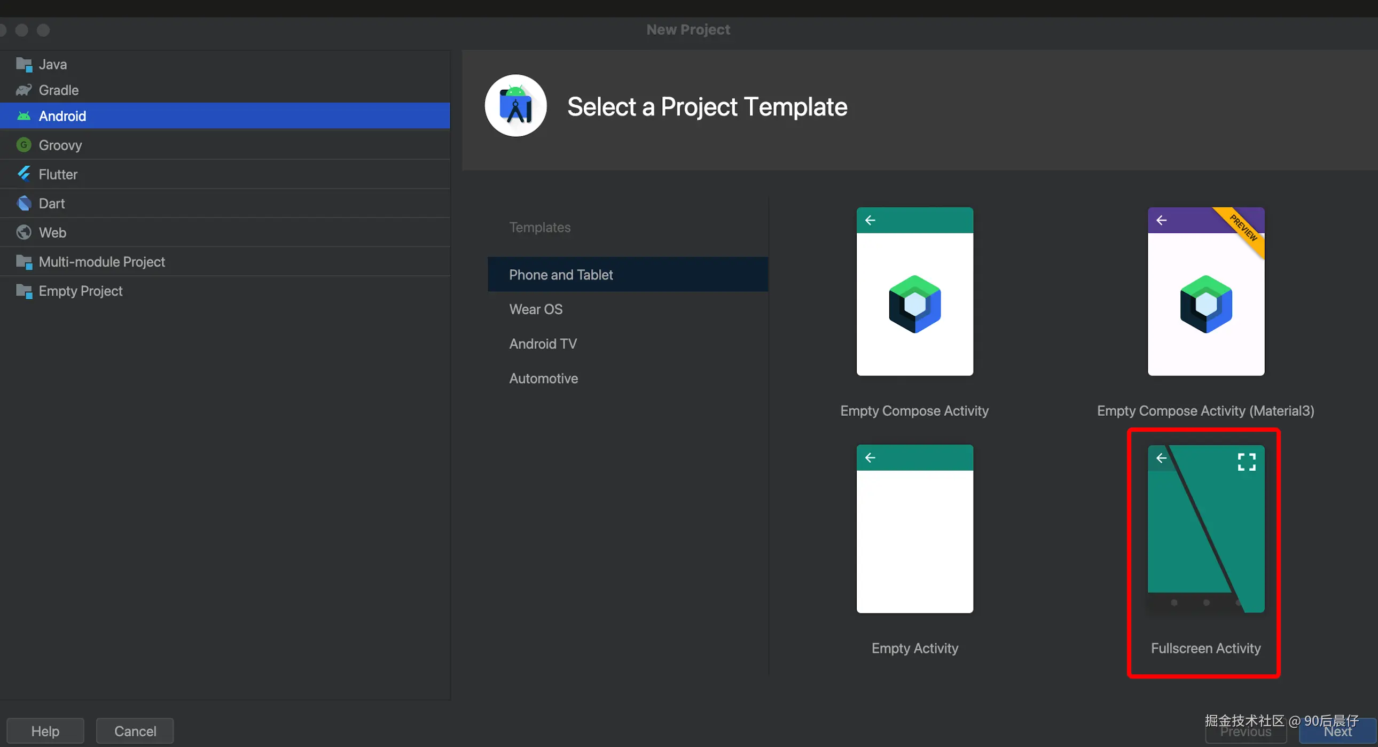This screenshot has width=1378, height=747.
Task: Choose the Empty Compose Activity (Material3) thumbnail
Action: pos(1205,292)
